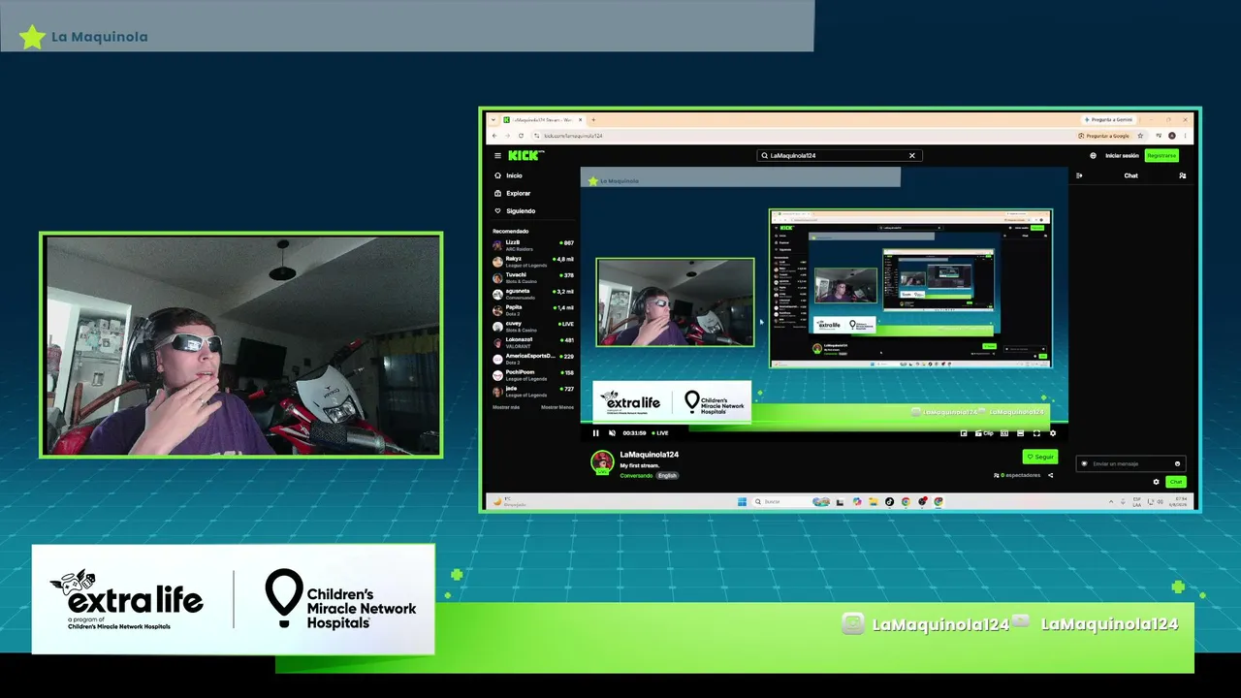Open the chat emote picker
The width and height of the screenshot is (1241, 698).
pos(1178,463)
